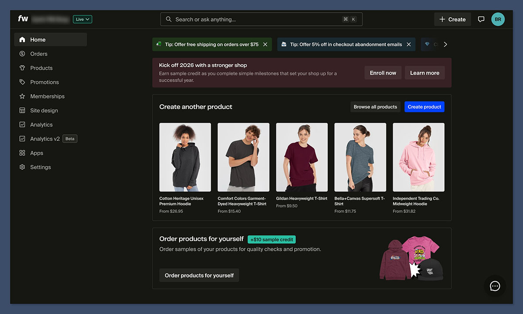Browse all products
The image size is (523, 314).
(x=375, y=106)
